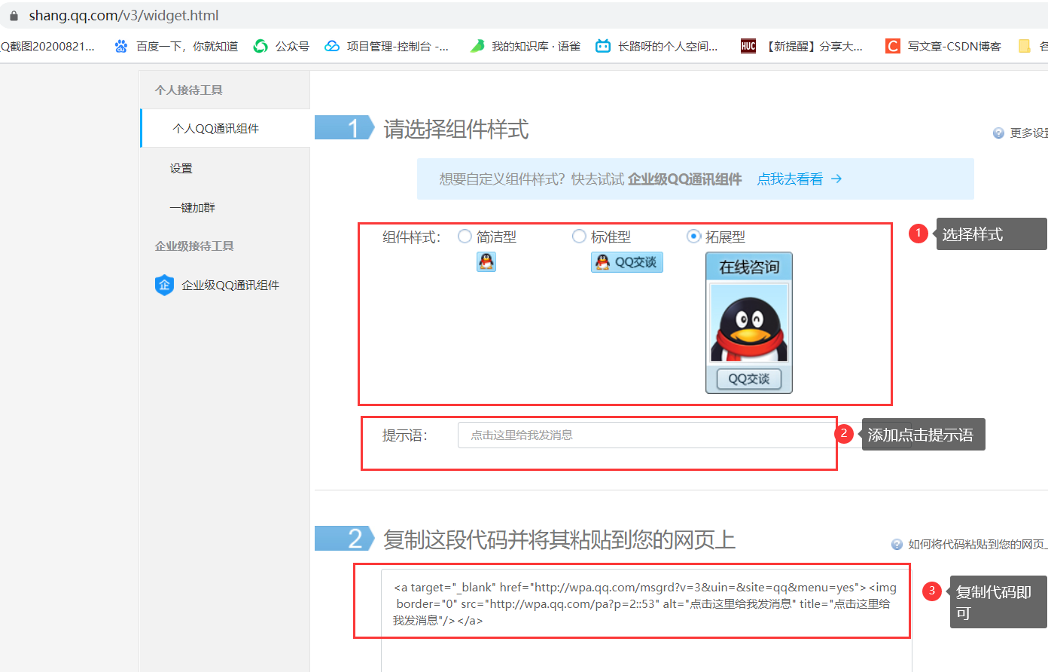Click the 个人接待工具 section header
This screenshot has height=672, width=1048.
[189, 90]
